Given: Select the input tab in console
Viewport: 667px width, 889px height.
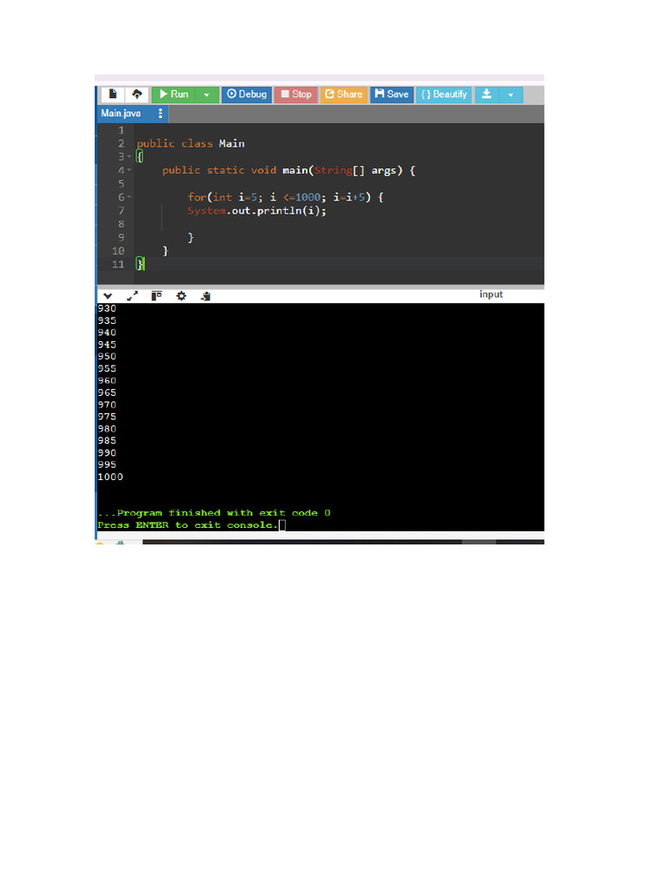Looking at the screenshot, I should coord(491,294).
